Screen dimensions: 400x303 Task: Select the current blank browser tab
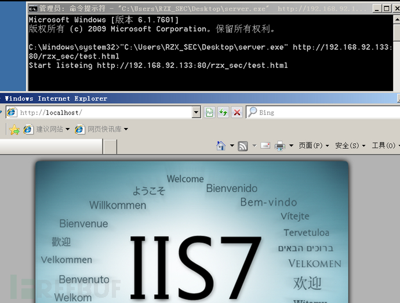(51, 147)
